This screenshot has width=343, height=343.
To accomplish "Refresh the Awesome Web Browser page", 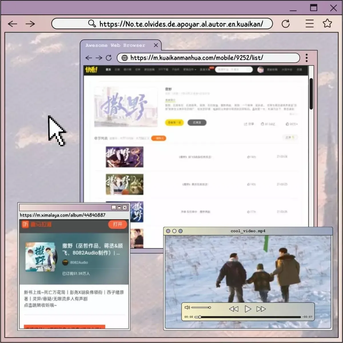I will coord(109,58).
